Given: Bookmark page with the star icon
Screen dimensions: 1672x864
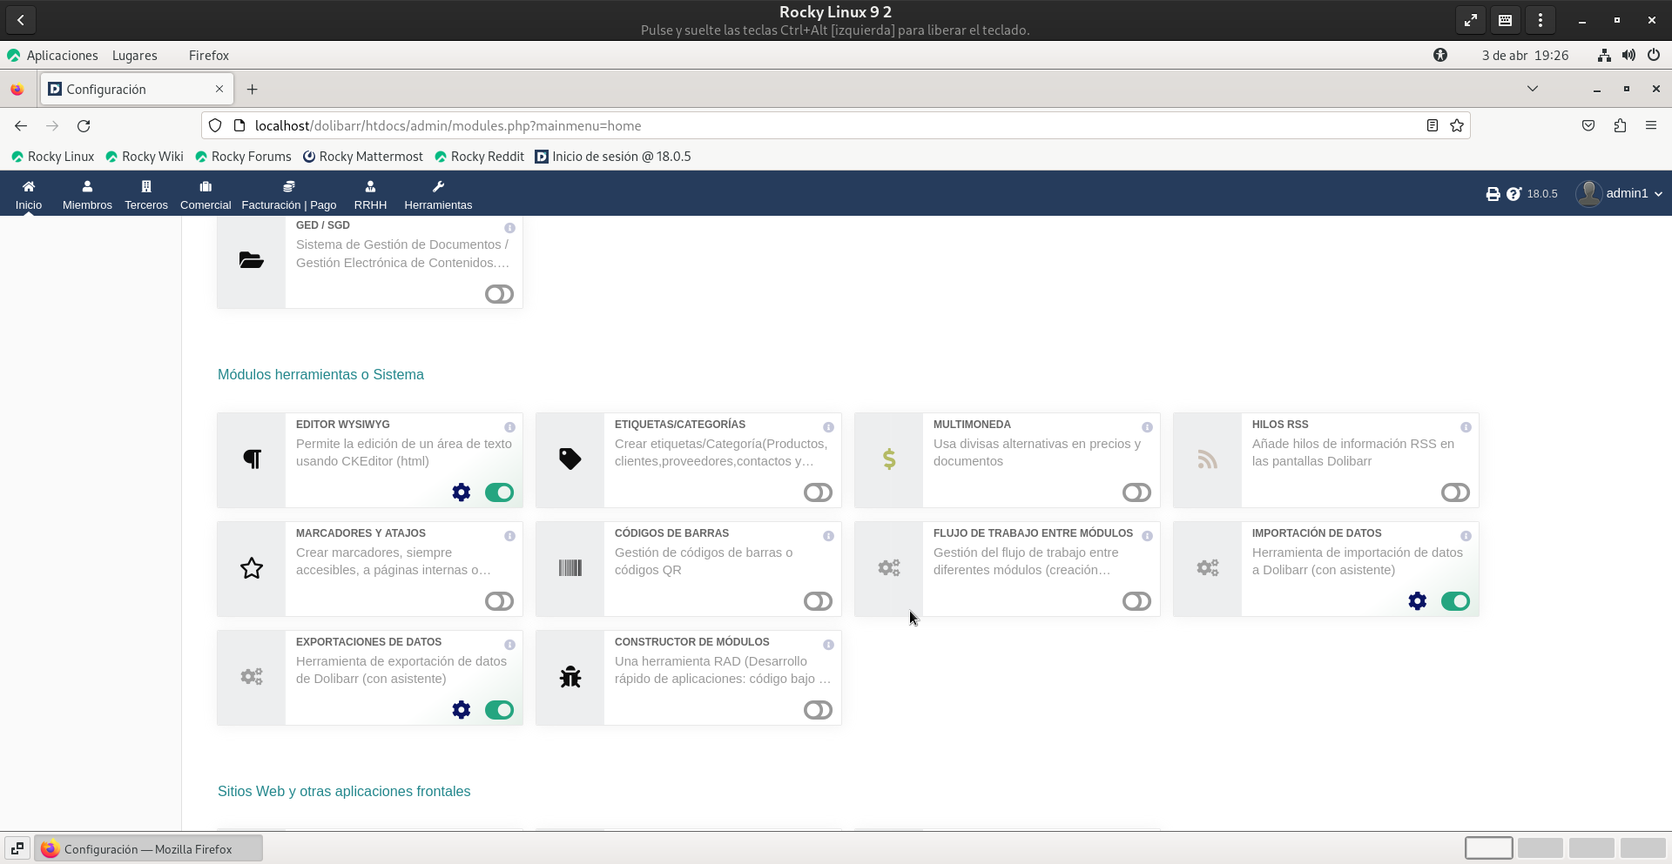Looking at the screenshot, I should [1457, 126].
